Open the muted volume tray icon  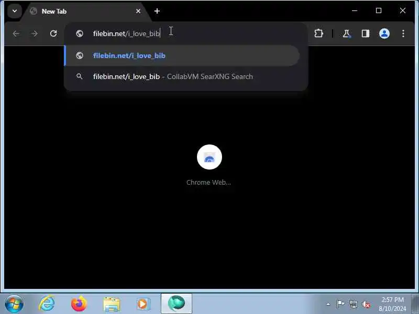(366, 304)
